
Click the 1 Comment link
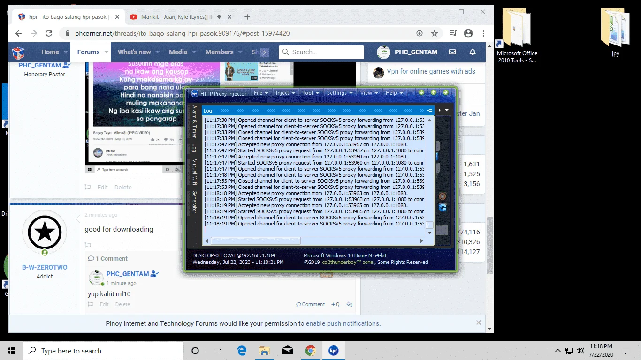(108, 258)
